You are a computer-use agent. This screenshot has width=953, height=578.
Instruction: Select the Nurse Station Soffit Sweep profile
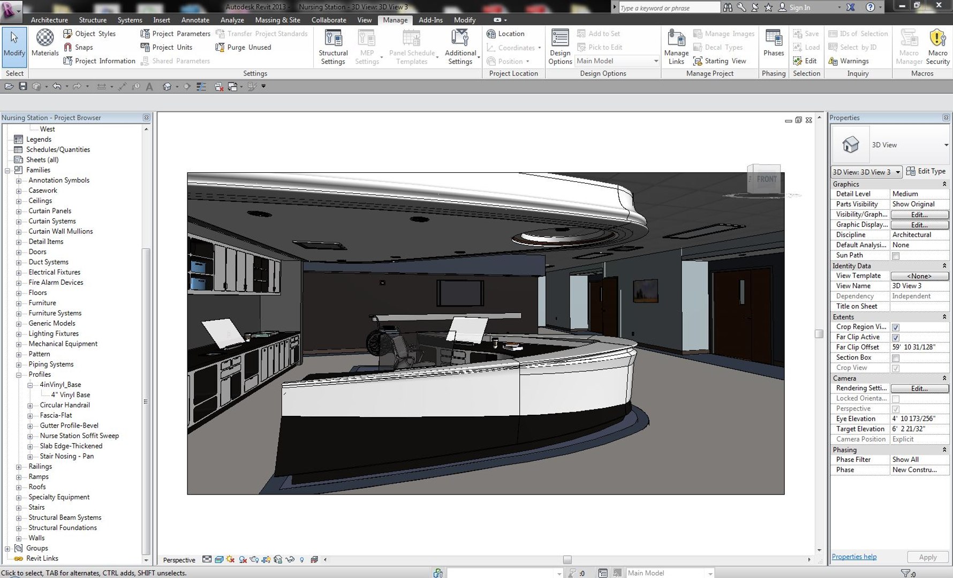[x=79, y=436]
